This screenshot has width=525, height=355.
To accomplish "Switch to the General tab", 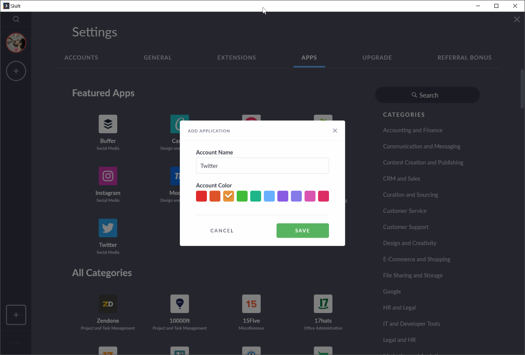I will (x=157, y=57).
